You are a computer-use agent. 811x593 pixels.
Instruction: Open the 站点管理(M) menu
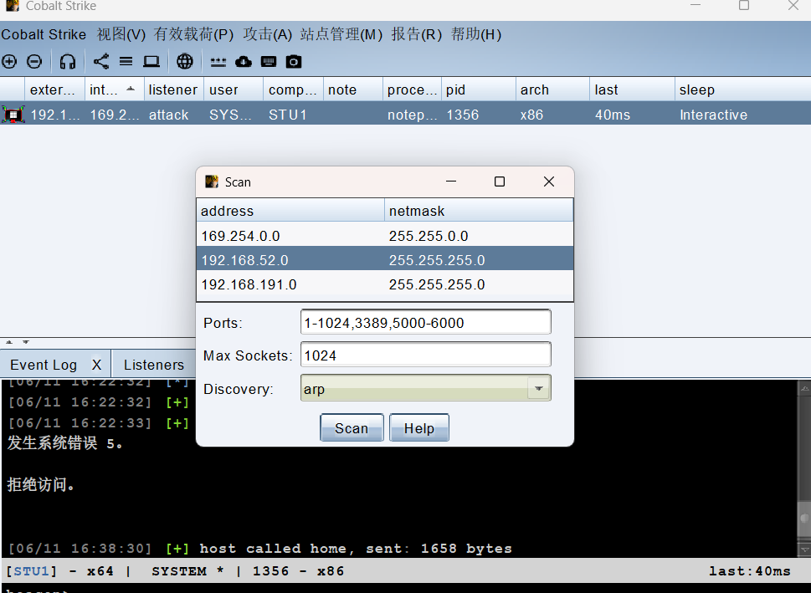pos(341,34)
